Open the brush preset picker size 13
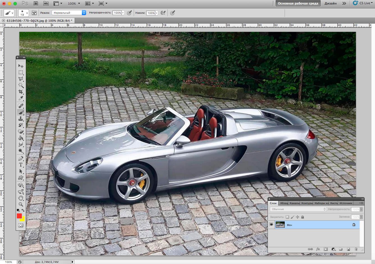The height and width of the screenshot is (264, 375). [x=23, y=13]
